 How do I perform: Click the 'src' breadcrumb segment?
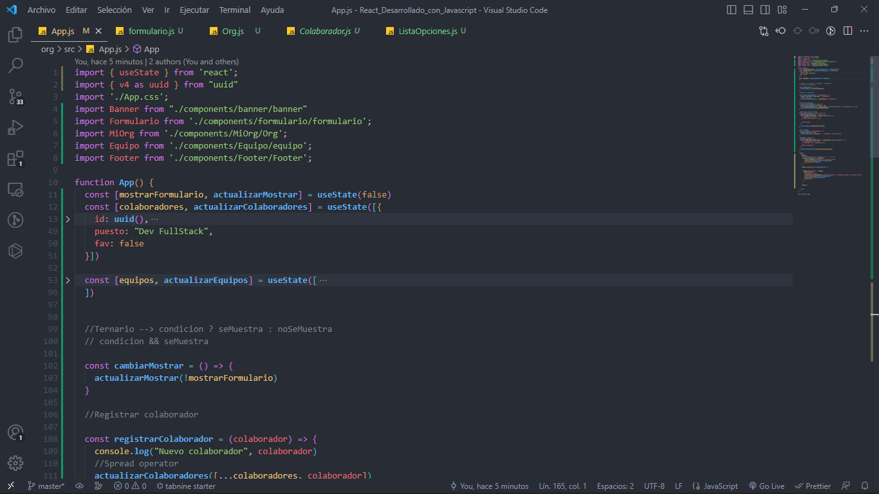[69, 49]
